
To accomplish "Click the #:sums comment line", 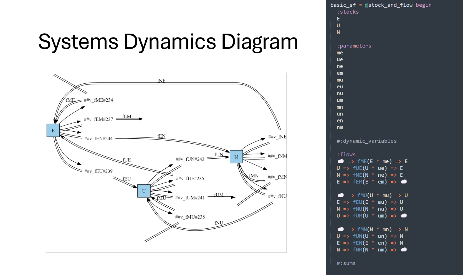I will (x=346, y=263).
